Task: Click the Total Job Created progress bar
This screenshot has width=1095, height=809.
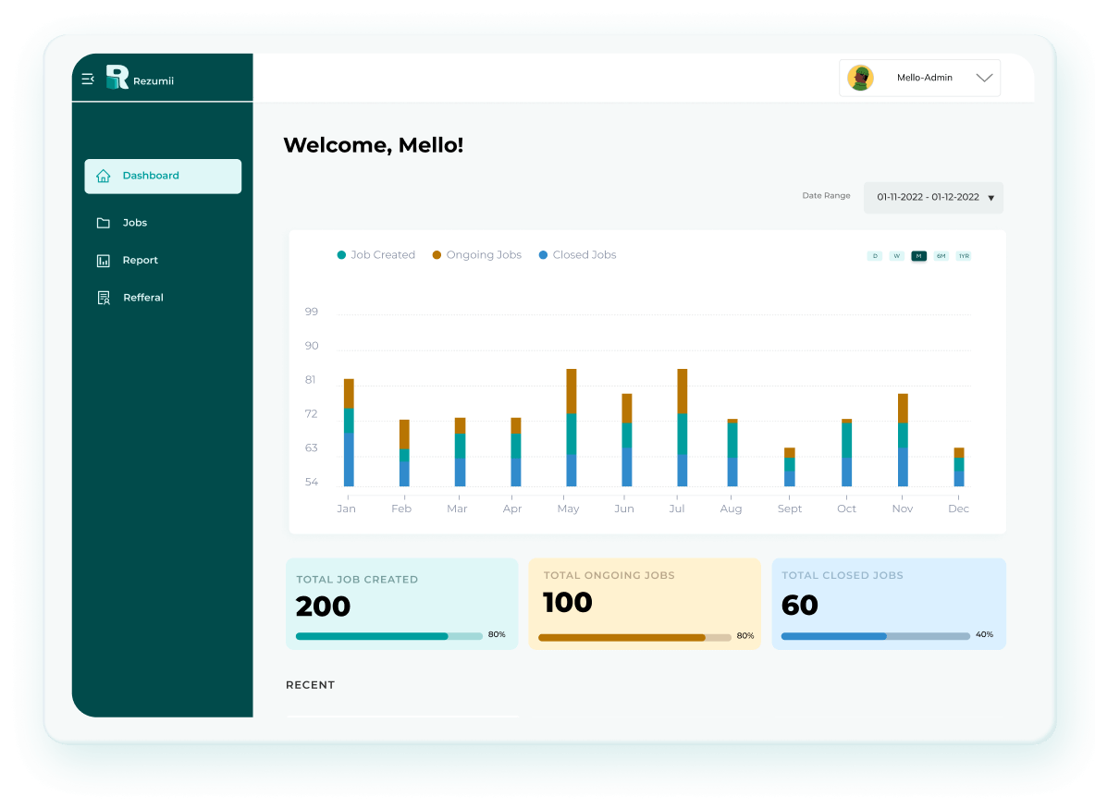Action: click(389, 636)
